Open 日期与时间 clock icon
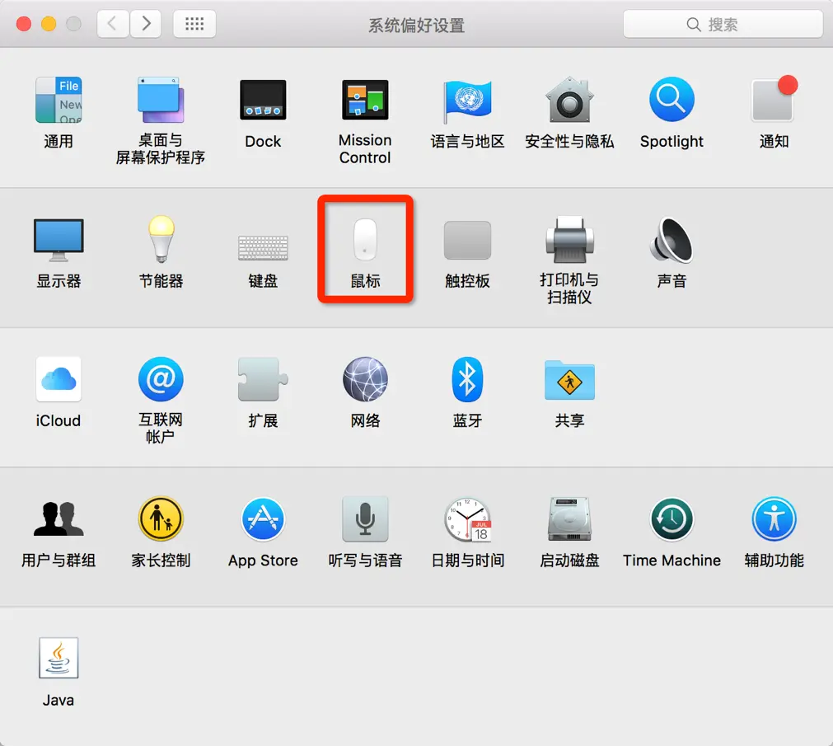 click(467, 519)
